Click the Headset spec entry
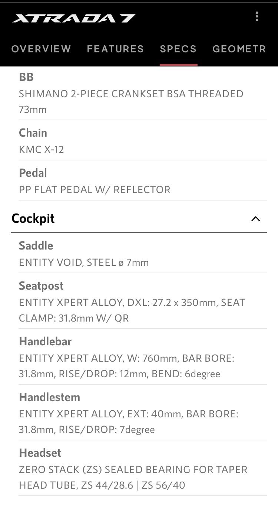278x505 pixels. 39,453
